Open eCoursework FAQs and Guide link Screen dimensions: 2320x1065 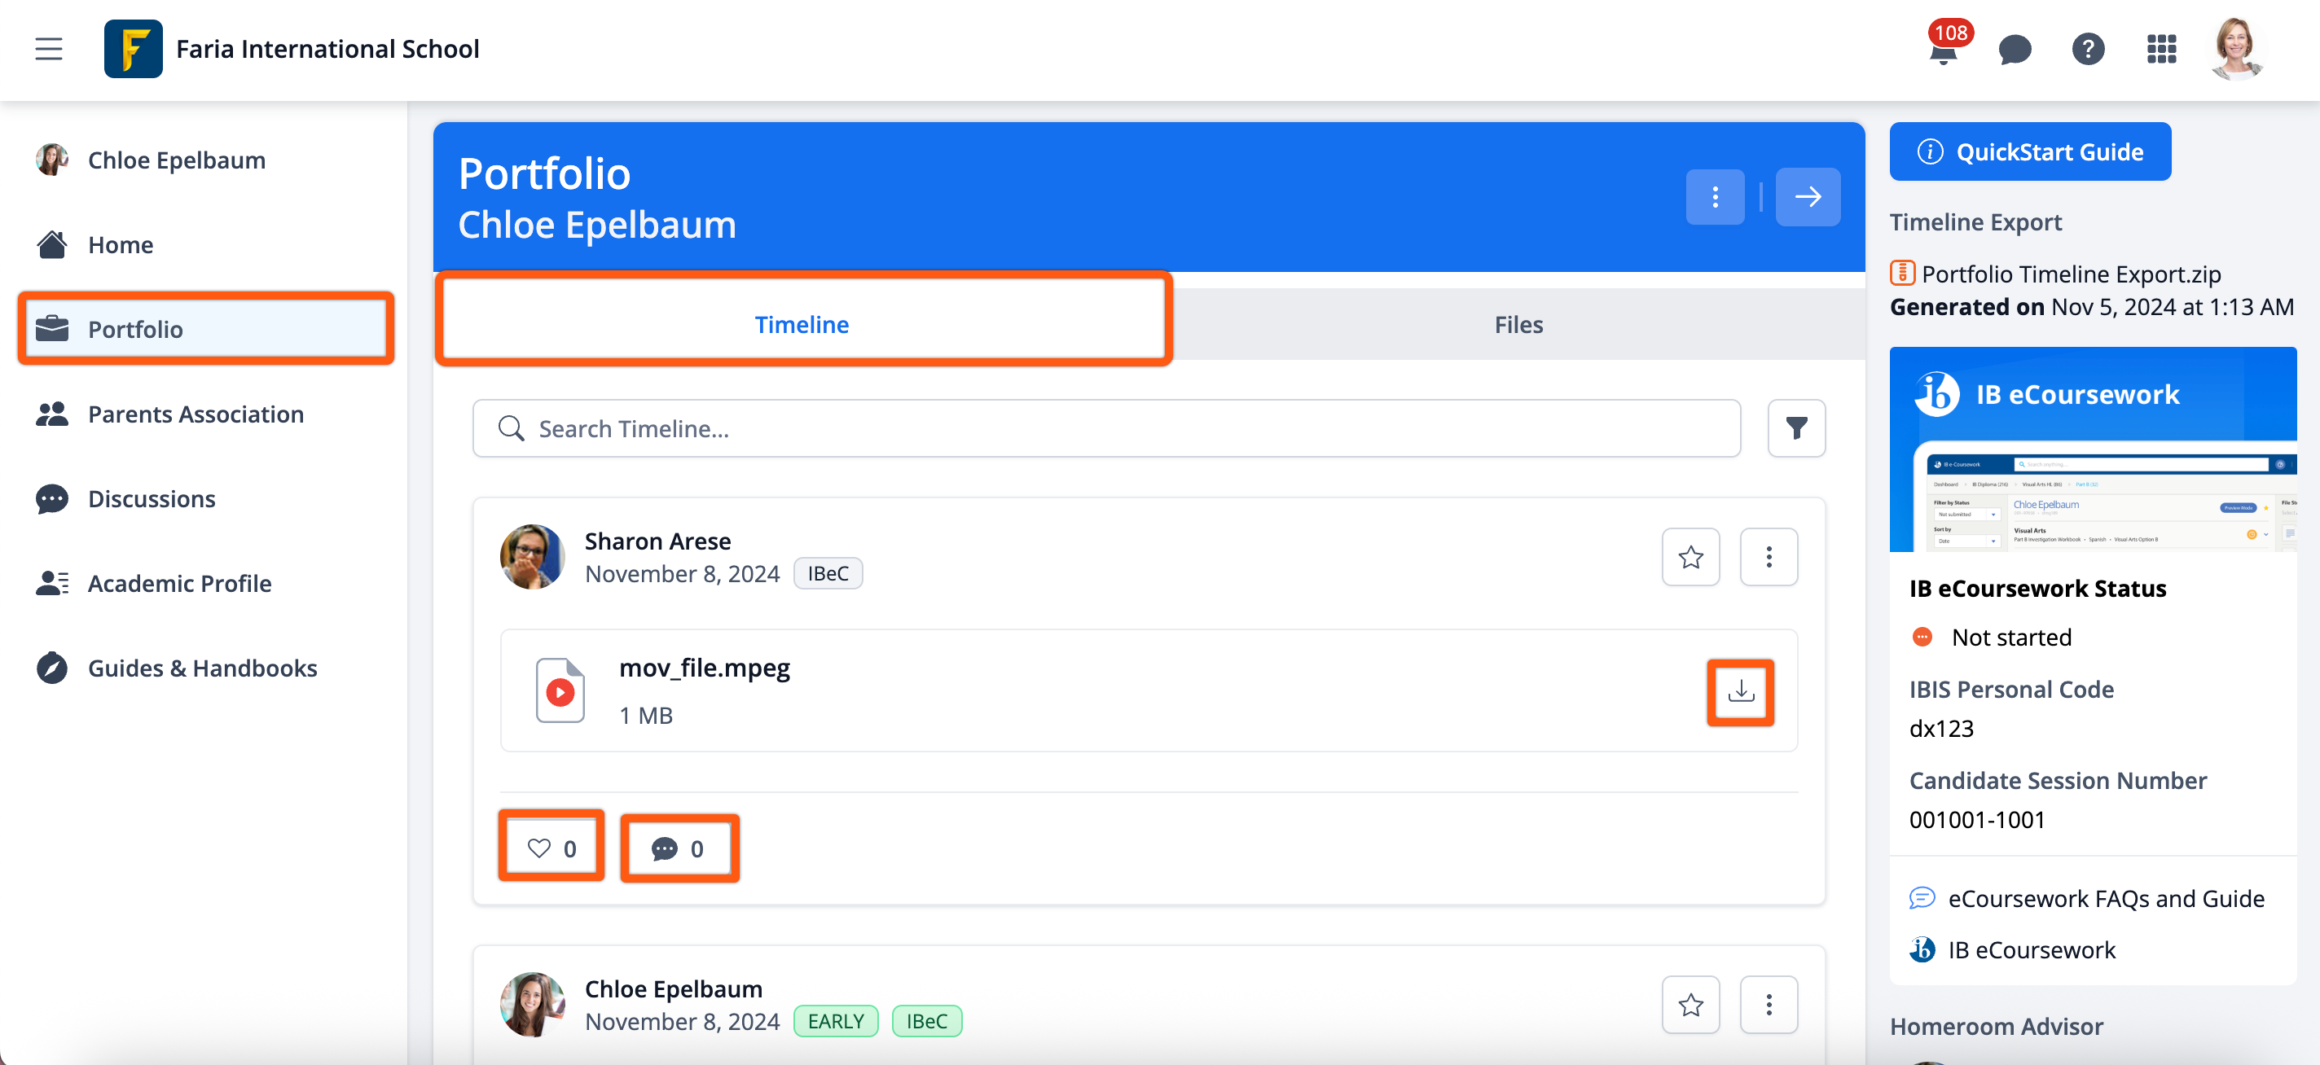[x=2105, y=898]
